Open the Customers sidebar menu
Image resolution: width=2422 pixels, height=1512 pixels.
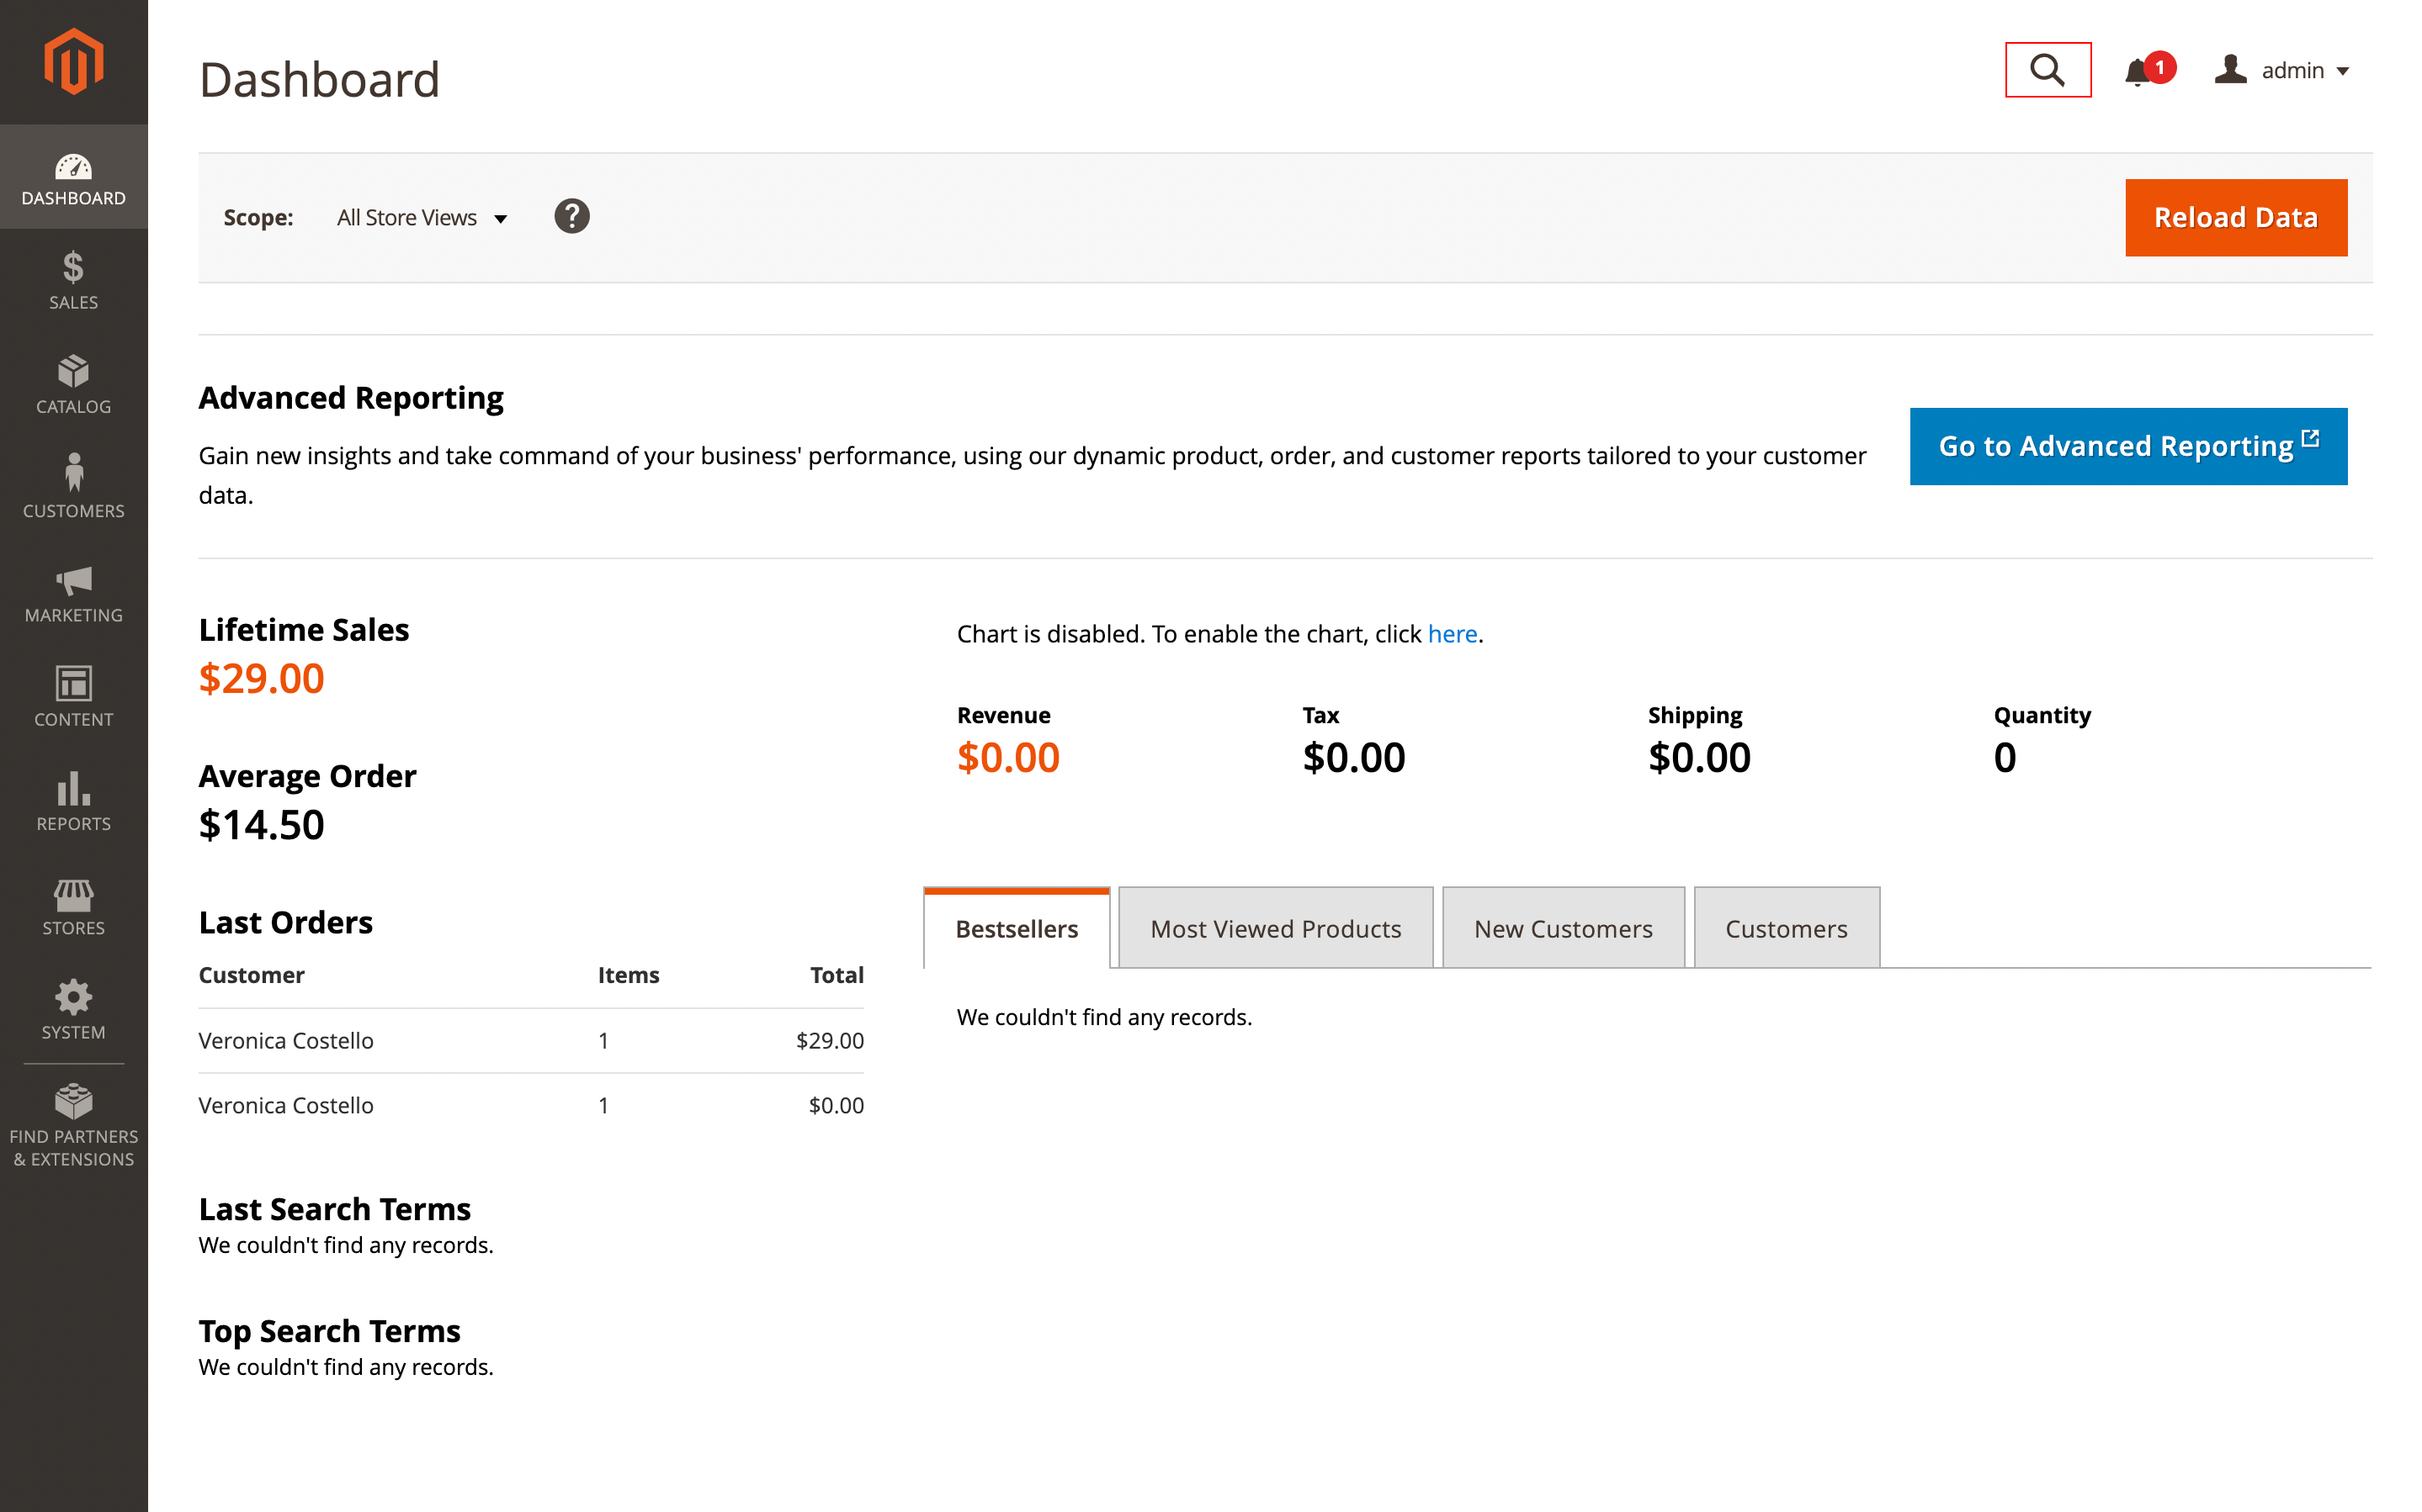point(73,488)
